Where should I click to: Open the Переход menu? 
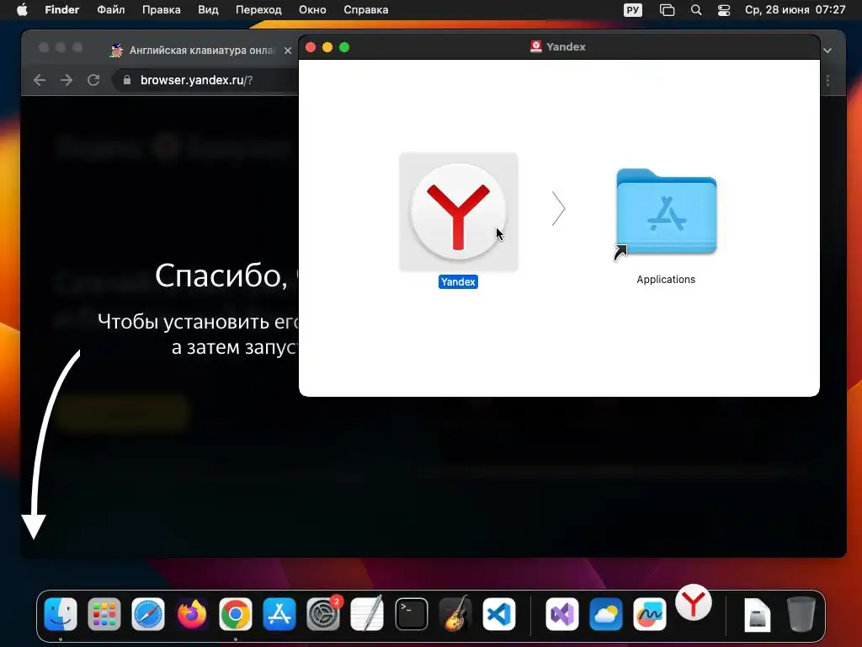coord(258,10)
